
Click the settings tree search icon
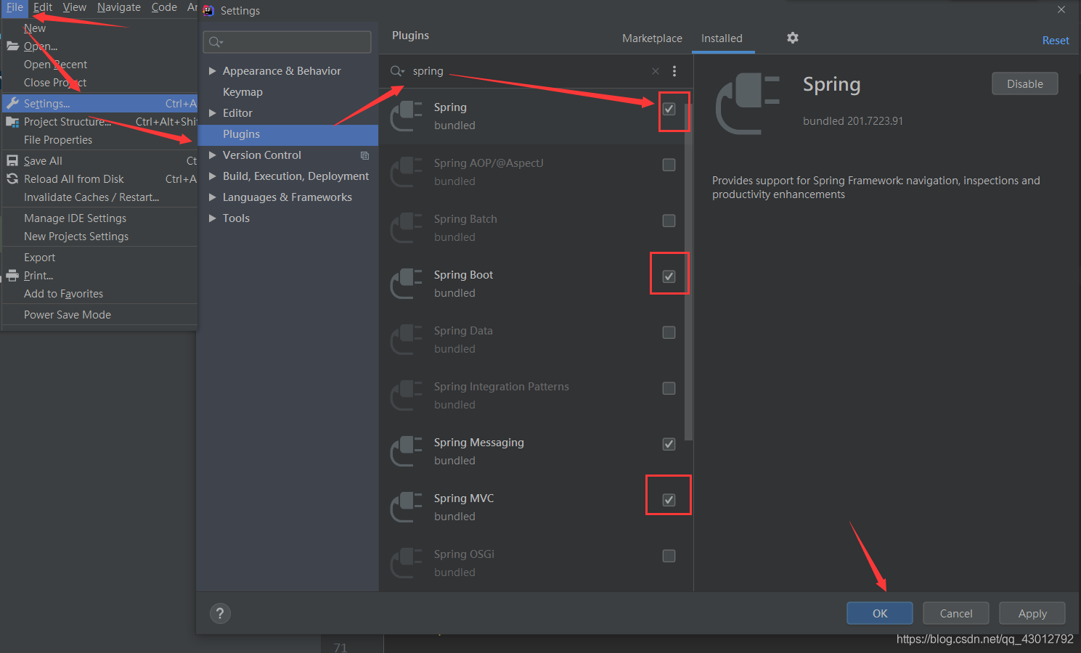tap(216, 42)
